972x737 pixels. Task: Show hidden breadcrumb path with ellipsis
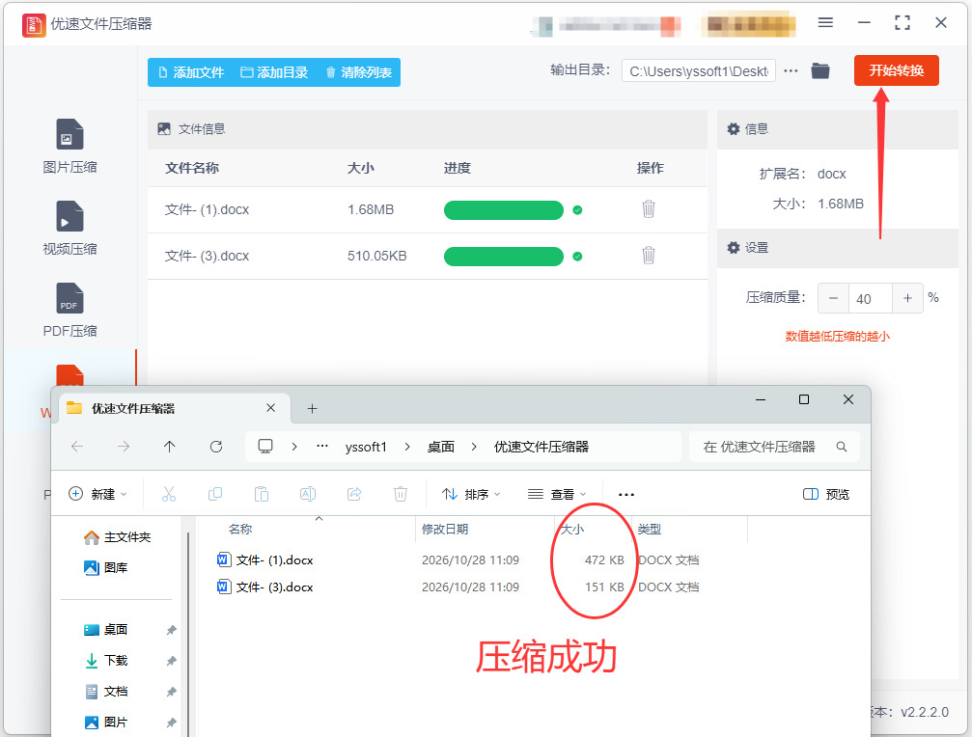point(322,447)
